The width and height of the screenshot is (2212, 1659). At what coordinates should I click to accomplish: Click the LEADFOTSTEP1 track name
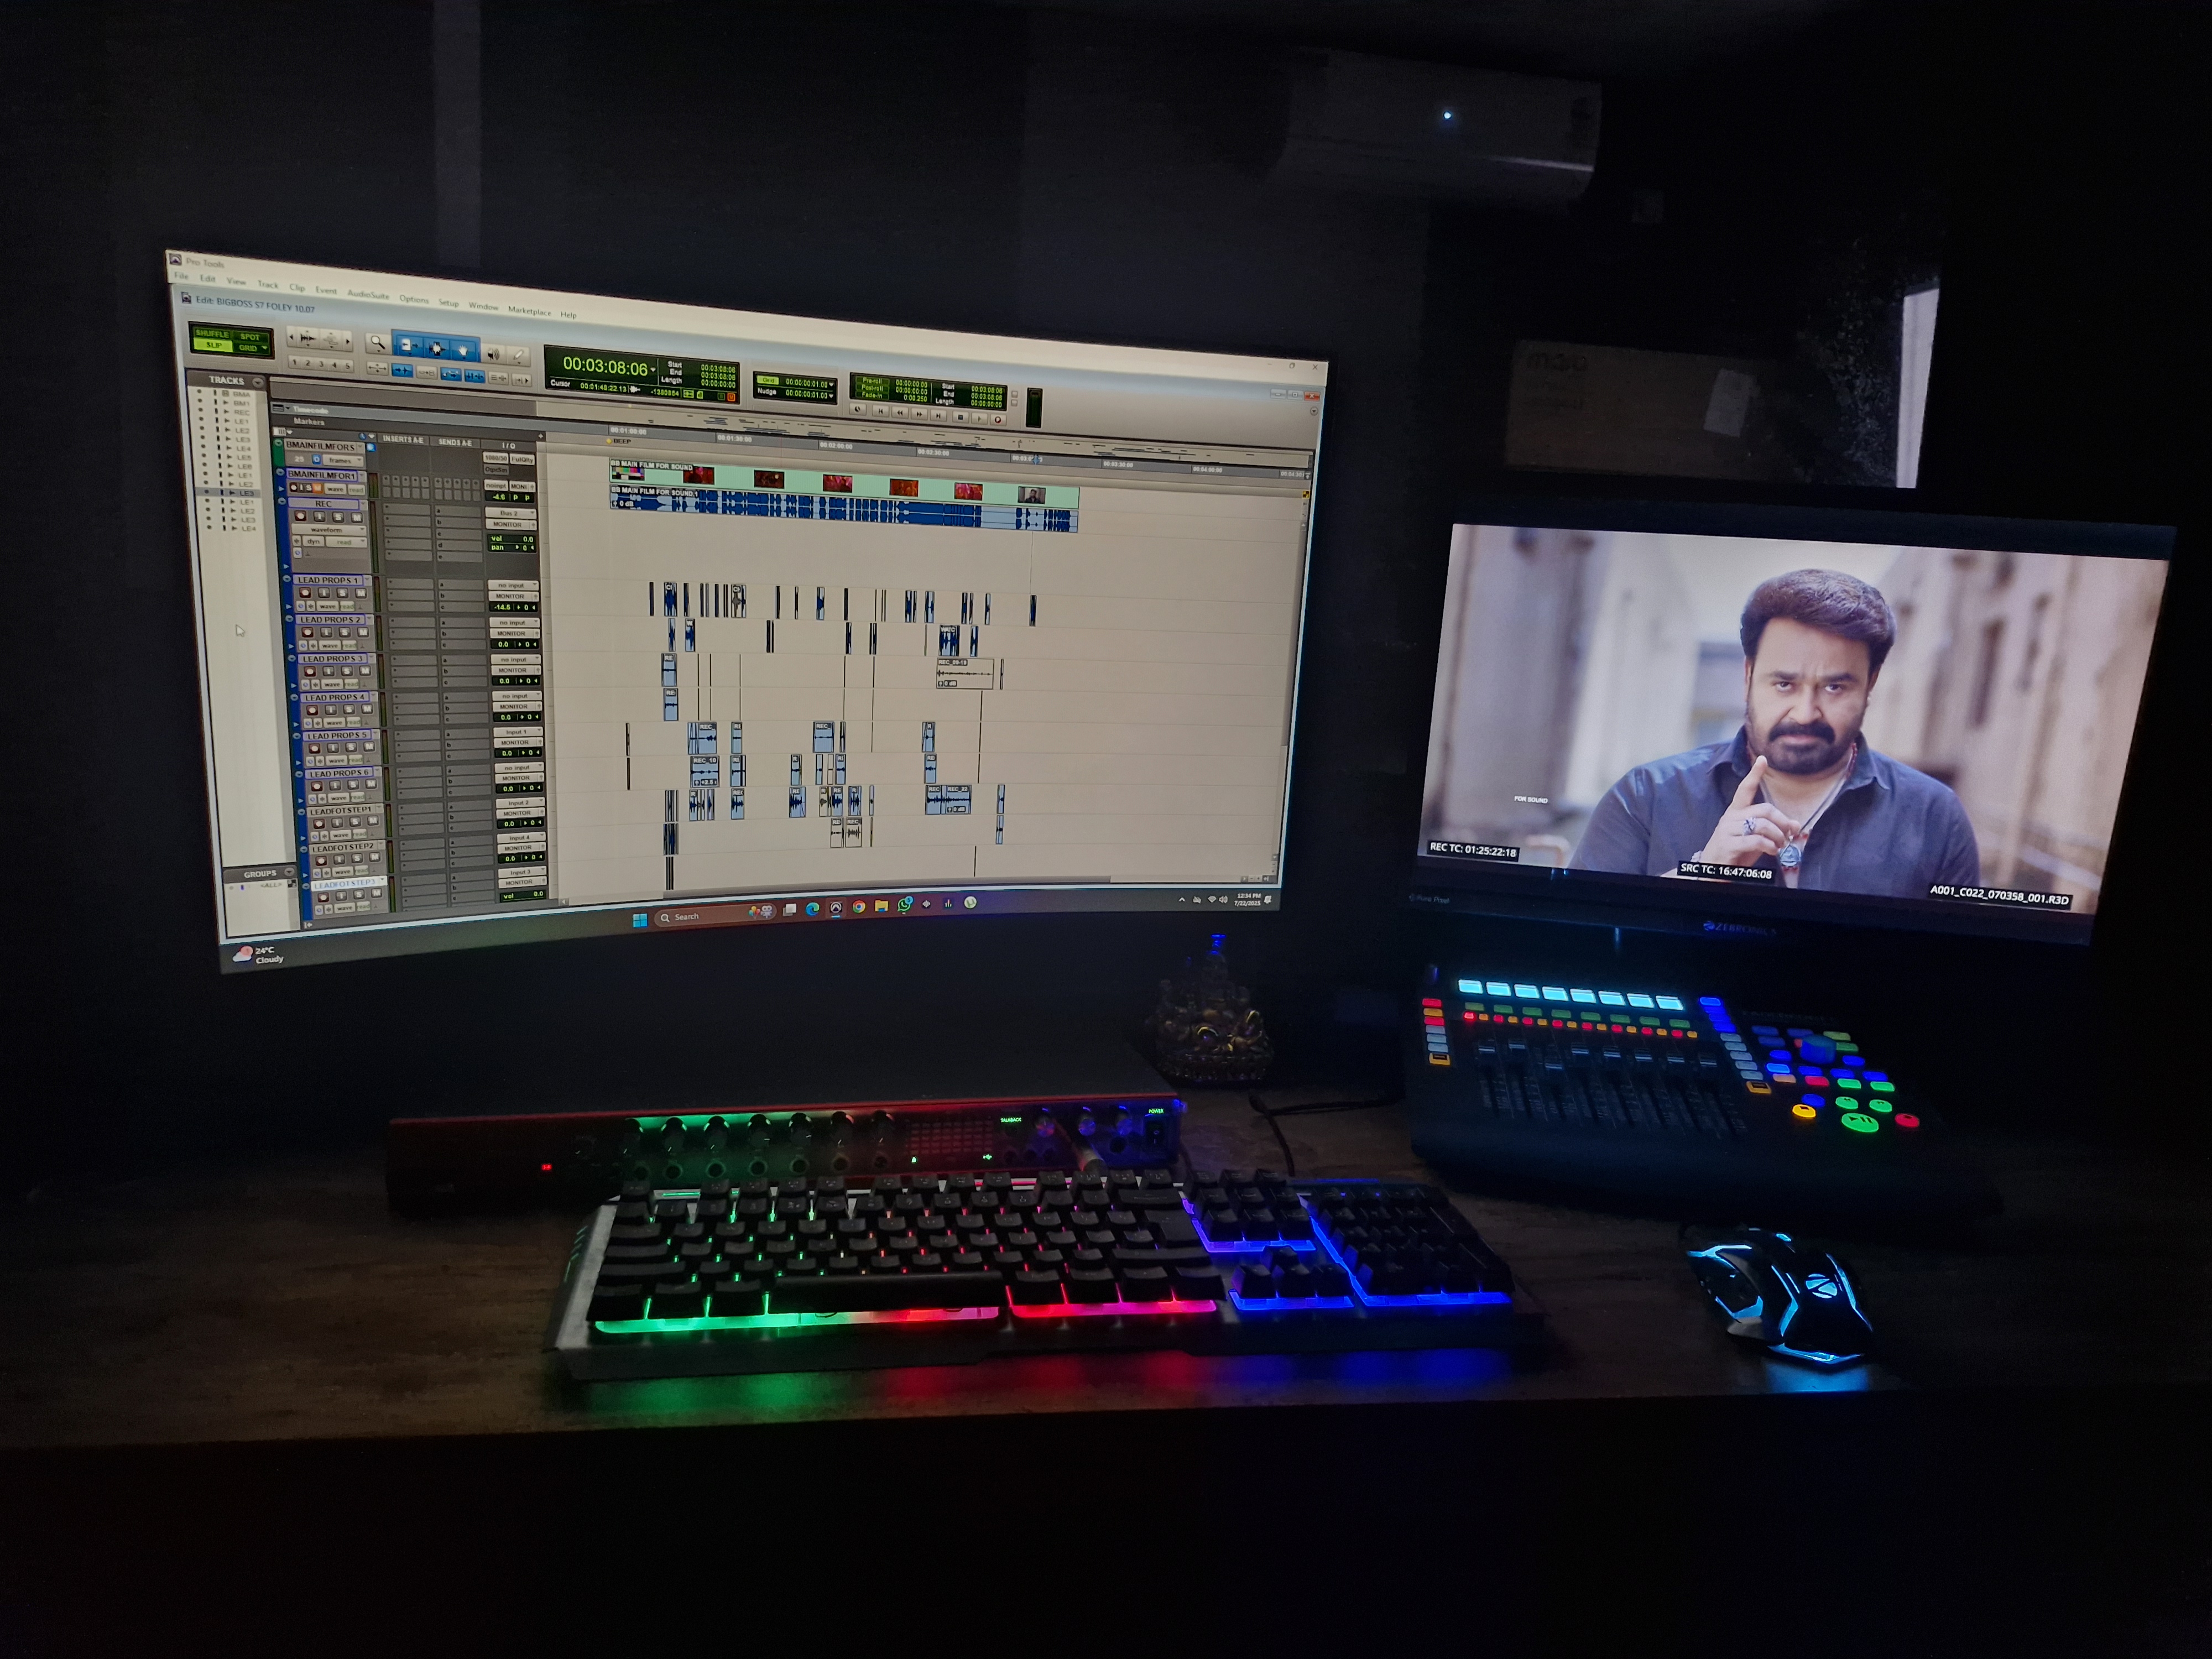tap(341, 811)
